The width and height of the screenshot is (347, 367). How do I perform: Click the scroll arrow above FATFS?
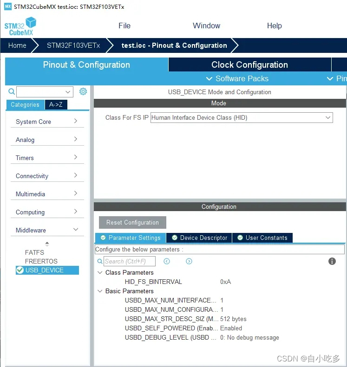[47, 244]
